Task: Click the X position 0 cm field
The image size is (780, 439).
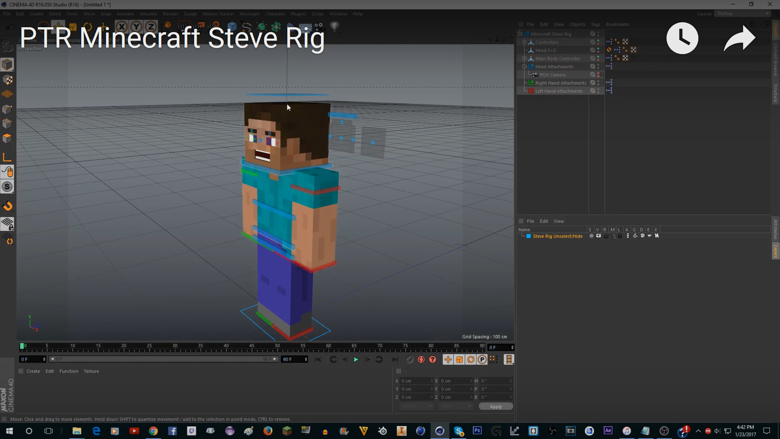Action: pos(416,381)
